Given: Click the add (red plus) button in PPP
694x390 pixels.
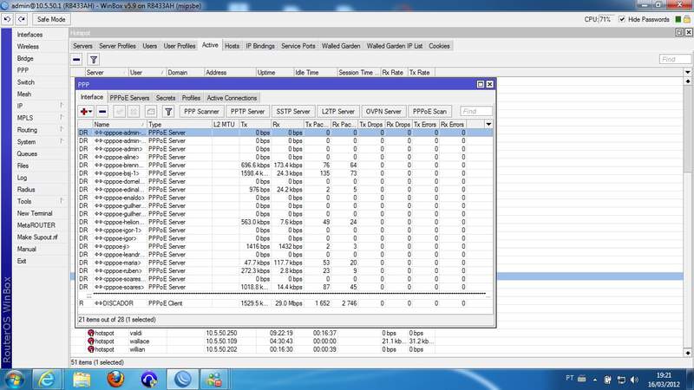Looking at the screenshot, I should coord(85,112).
